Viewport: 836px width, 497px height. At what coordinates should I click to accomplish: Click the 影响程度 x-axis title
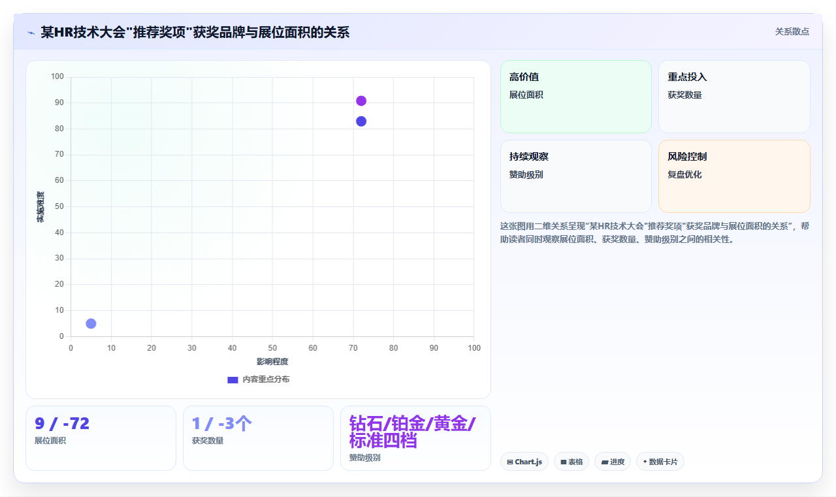point(272,362)
